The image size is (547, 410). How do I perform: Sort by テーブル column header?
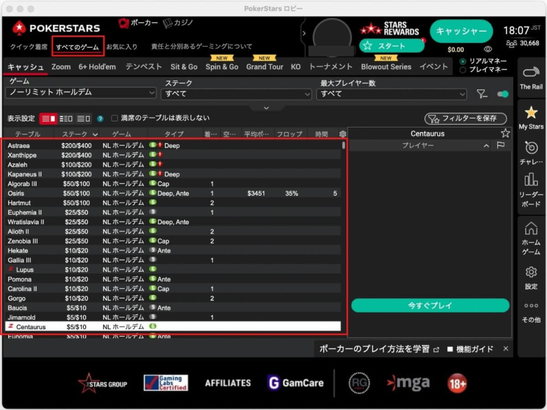pos(28,134)
